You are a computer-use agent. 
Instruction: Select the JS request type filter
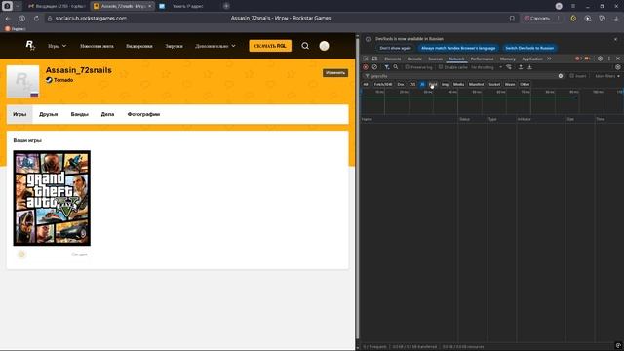coord(422,85)
